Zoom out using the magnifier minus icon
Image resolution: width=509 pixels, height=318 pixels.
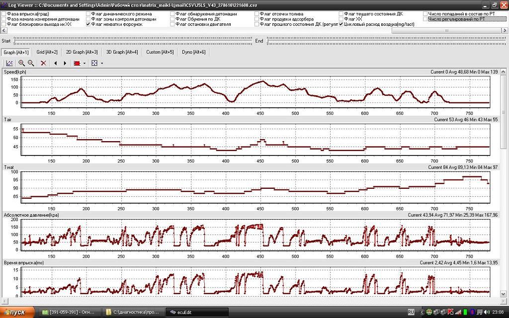click(31, 63)
